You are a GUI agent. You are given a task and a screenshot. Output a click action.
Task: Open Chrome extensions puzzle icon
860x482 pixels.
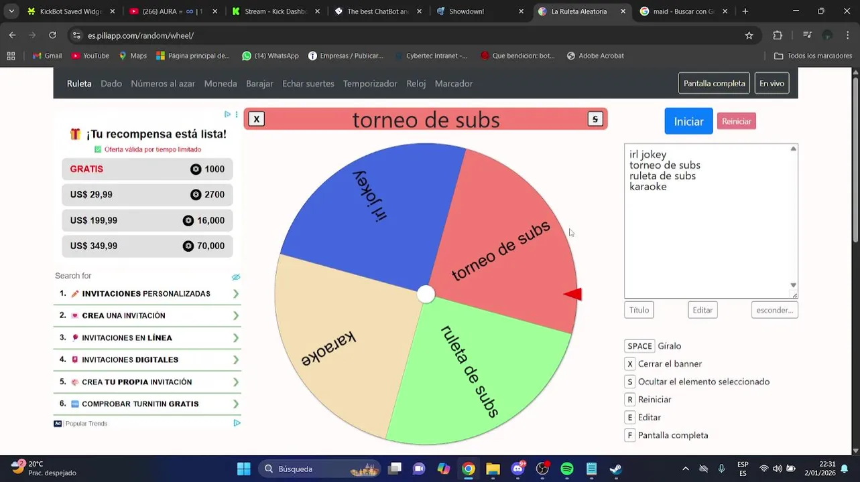[778, 35]
